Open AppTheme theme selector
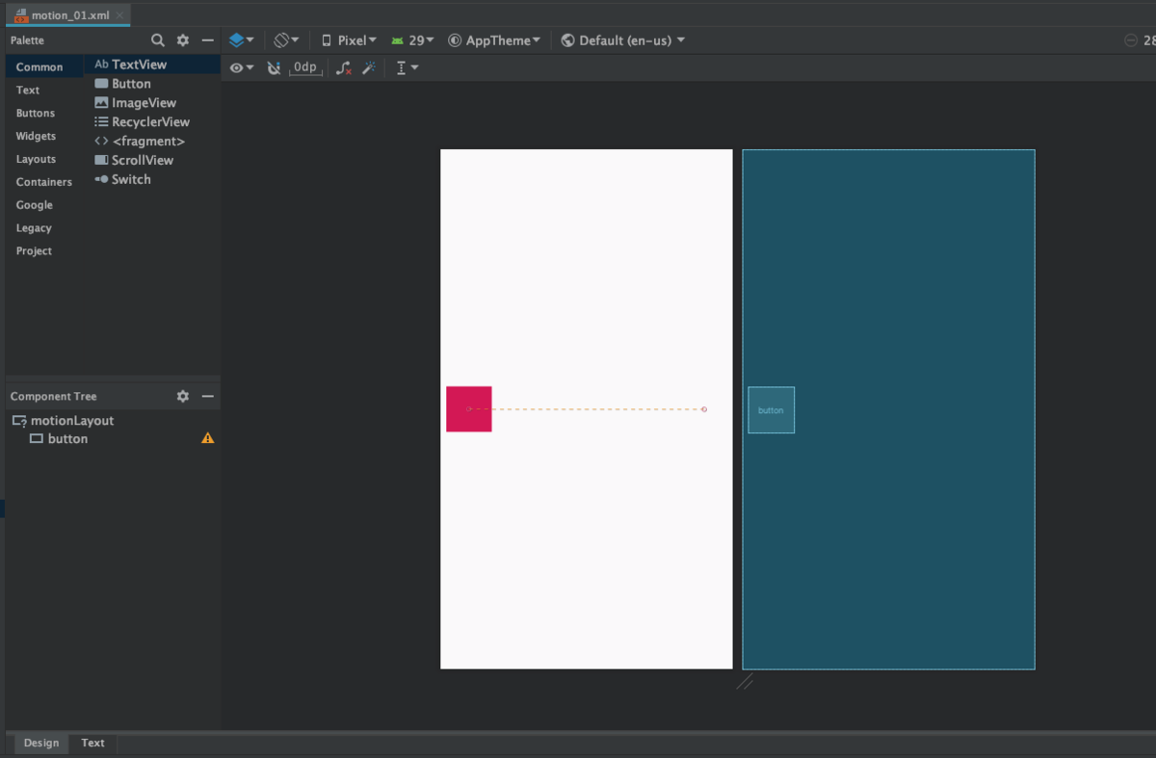The width and height of the screenshot is (1156, 758). click(494, 40)
